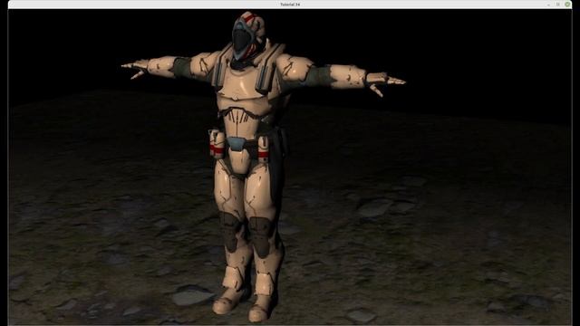This screenshot has height=326, width=580.
Task: Close the Tutorial 24 window with the green button
Action: (567, 5)
